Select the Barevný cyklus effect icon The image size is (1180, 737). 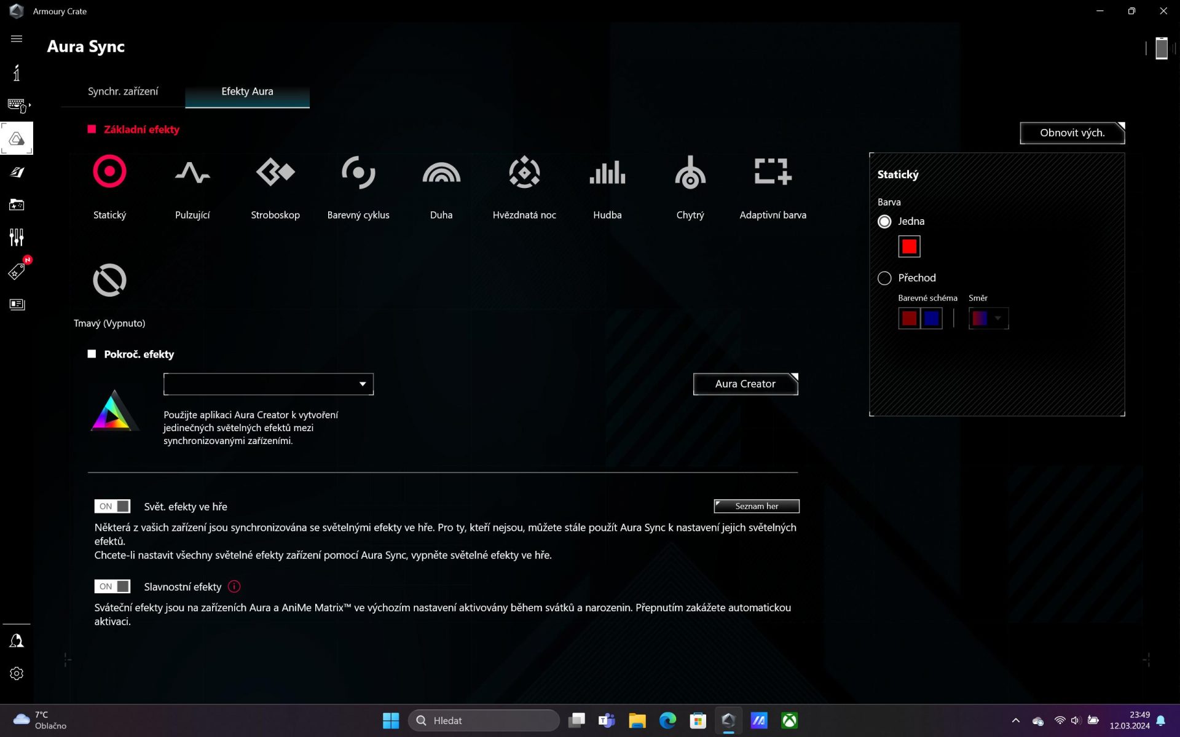coord(358,172)
